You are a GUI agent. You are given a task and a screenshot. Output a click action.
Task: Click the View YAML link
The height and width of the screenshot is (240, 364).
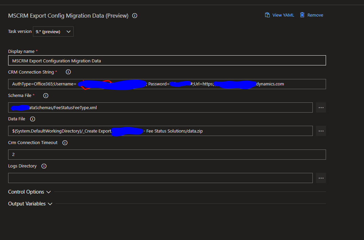283,15
